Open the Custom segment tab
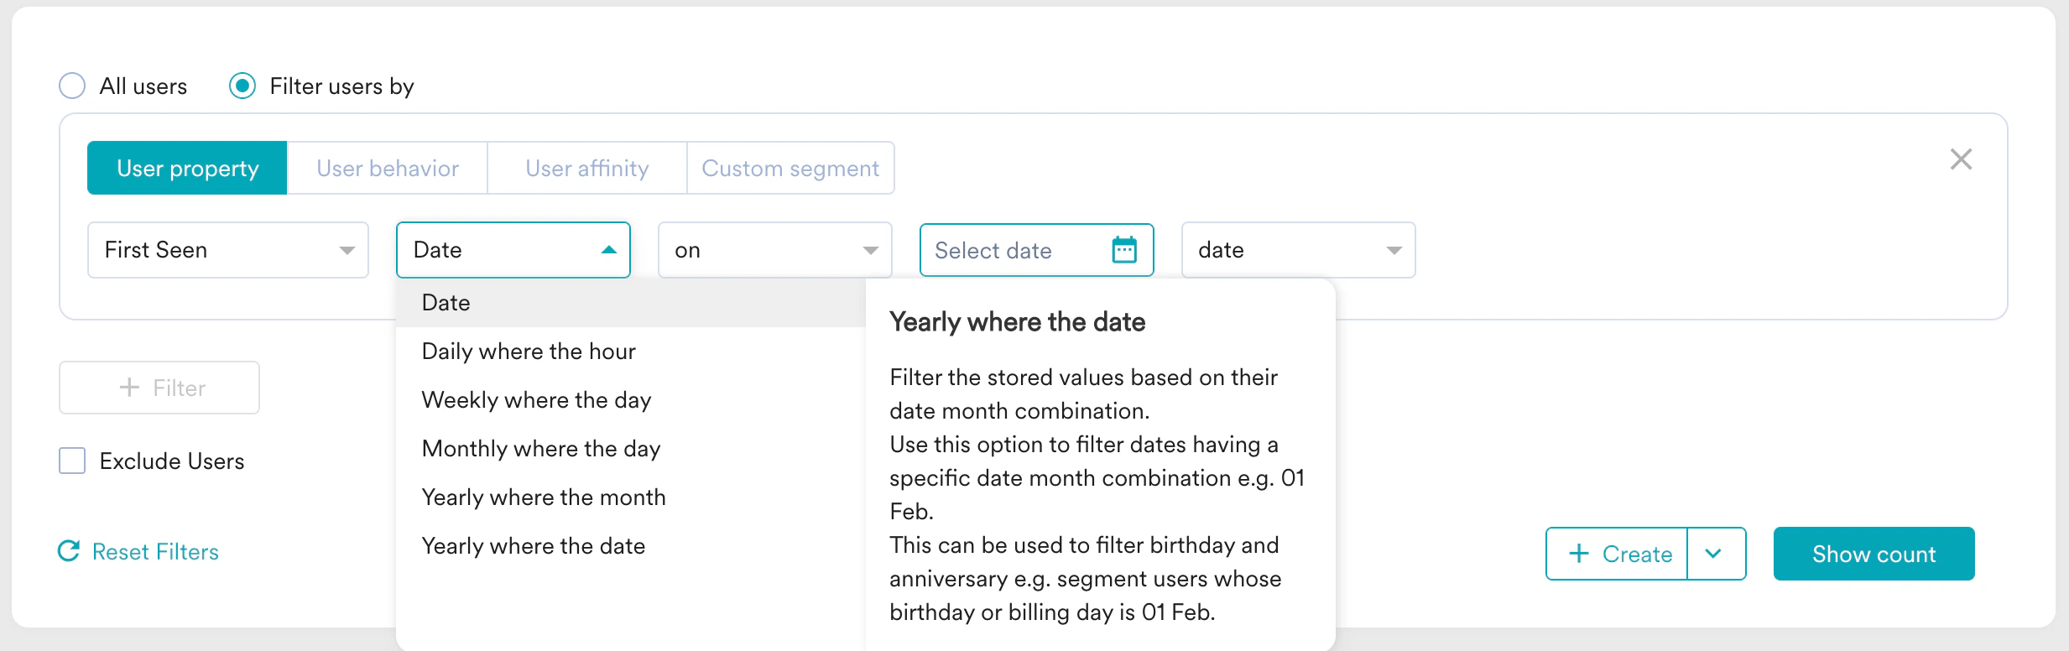Screen dimensions: 2069x651 (x=790, y=169)
